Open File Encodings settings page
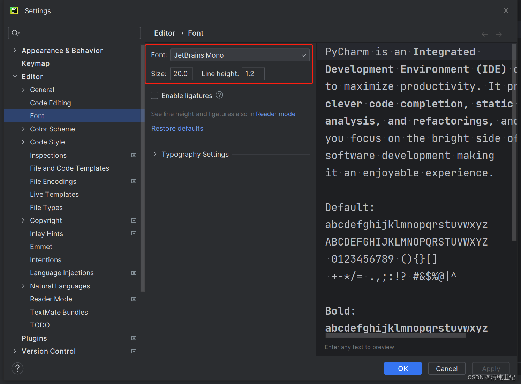521x384 pixels. coord(53,181)
